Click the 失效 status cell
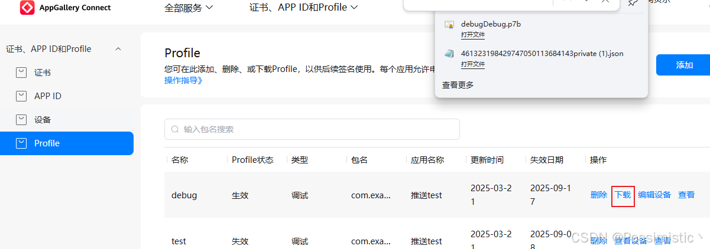The width and height of the screenshot is (710, 249). click(x=240, y=241)
